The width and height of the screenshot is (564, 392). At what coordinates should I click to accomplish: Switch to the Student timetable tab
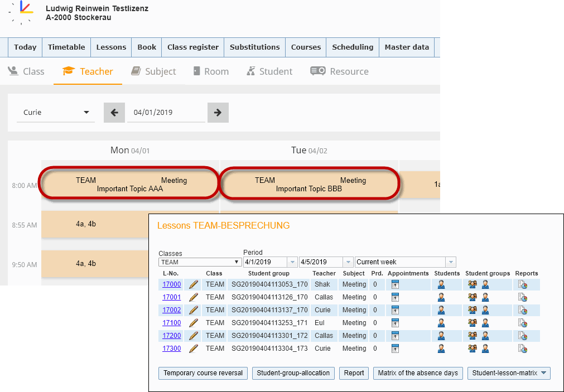269,71
